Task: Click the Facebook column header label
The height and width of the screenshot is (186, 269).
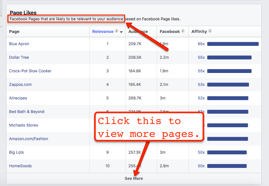Action: point(170,32)
